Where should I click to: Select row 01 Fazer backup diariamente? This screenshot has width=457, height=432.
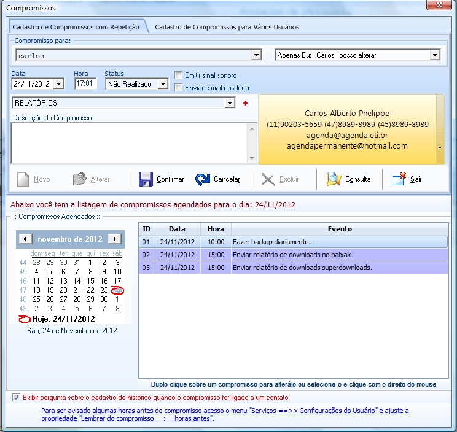click(293, 242)
